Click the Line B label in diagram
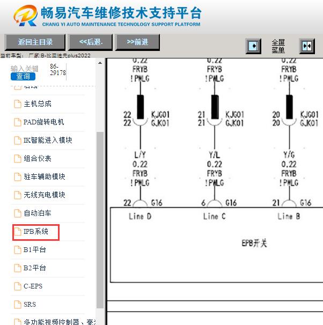The height and width of the screenshot is (325, 323). tap(289, 216)
